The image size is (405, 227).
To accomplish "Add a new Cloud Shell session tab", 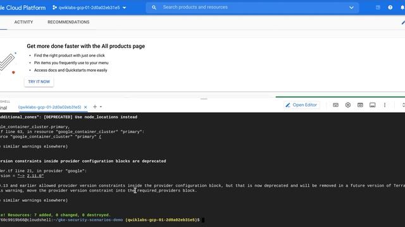I will click(95, 107).
